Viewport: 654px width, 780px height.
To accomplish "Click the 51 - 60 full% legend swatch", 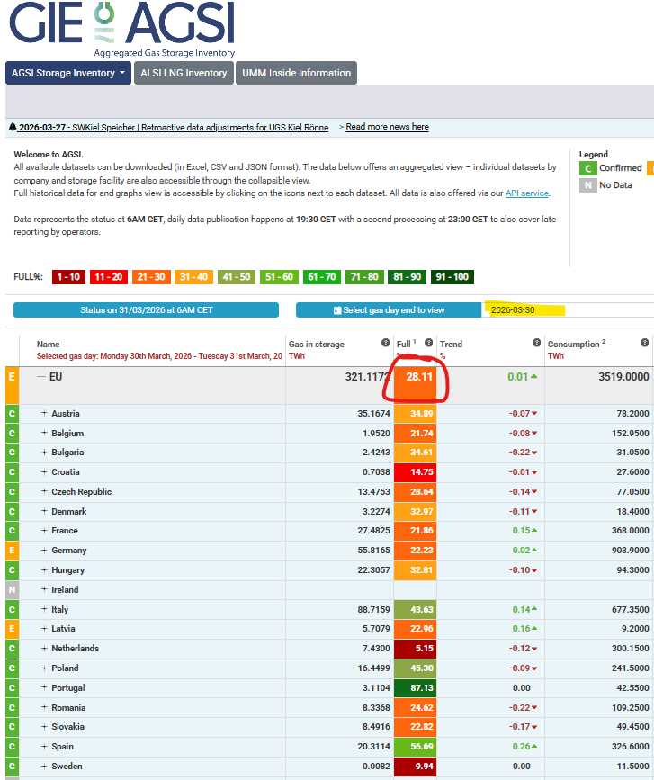I will [279, 277].
